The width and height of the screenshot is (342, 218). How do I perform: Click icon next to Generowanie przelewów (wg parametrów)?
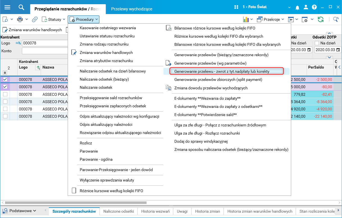tap(168, 63)
